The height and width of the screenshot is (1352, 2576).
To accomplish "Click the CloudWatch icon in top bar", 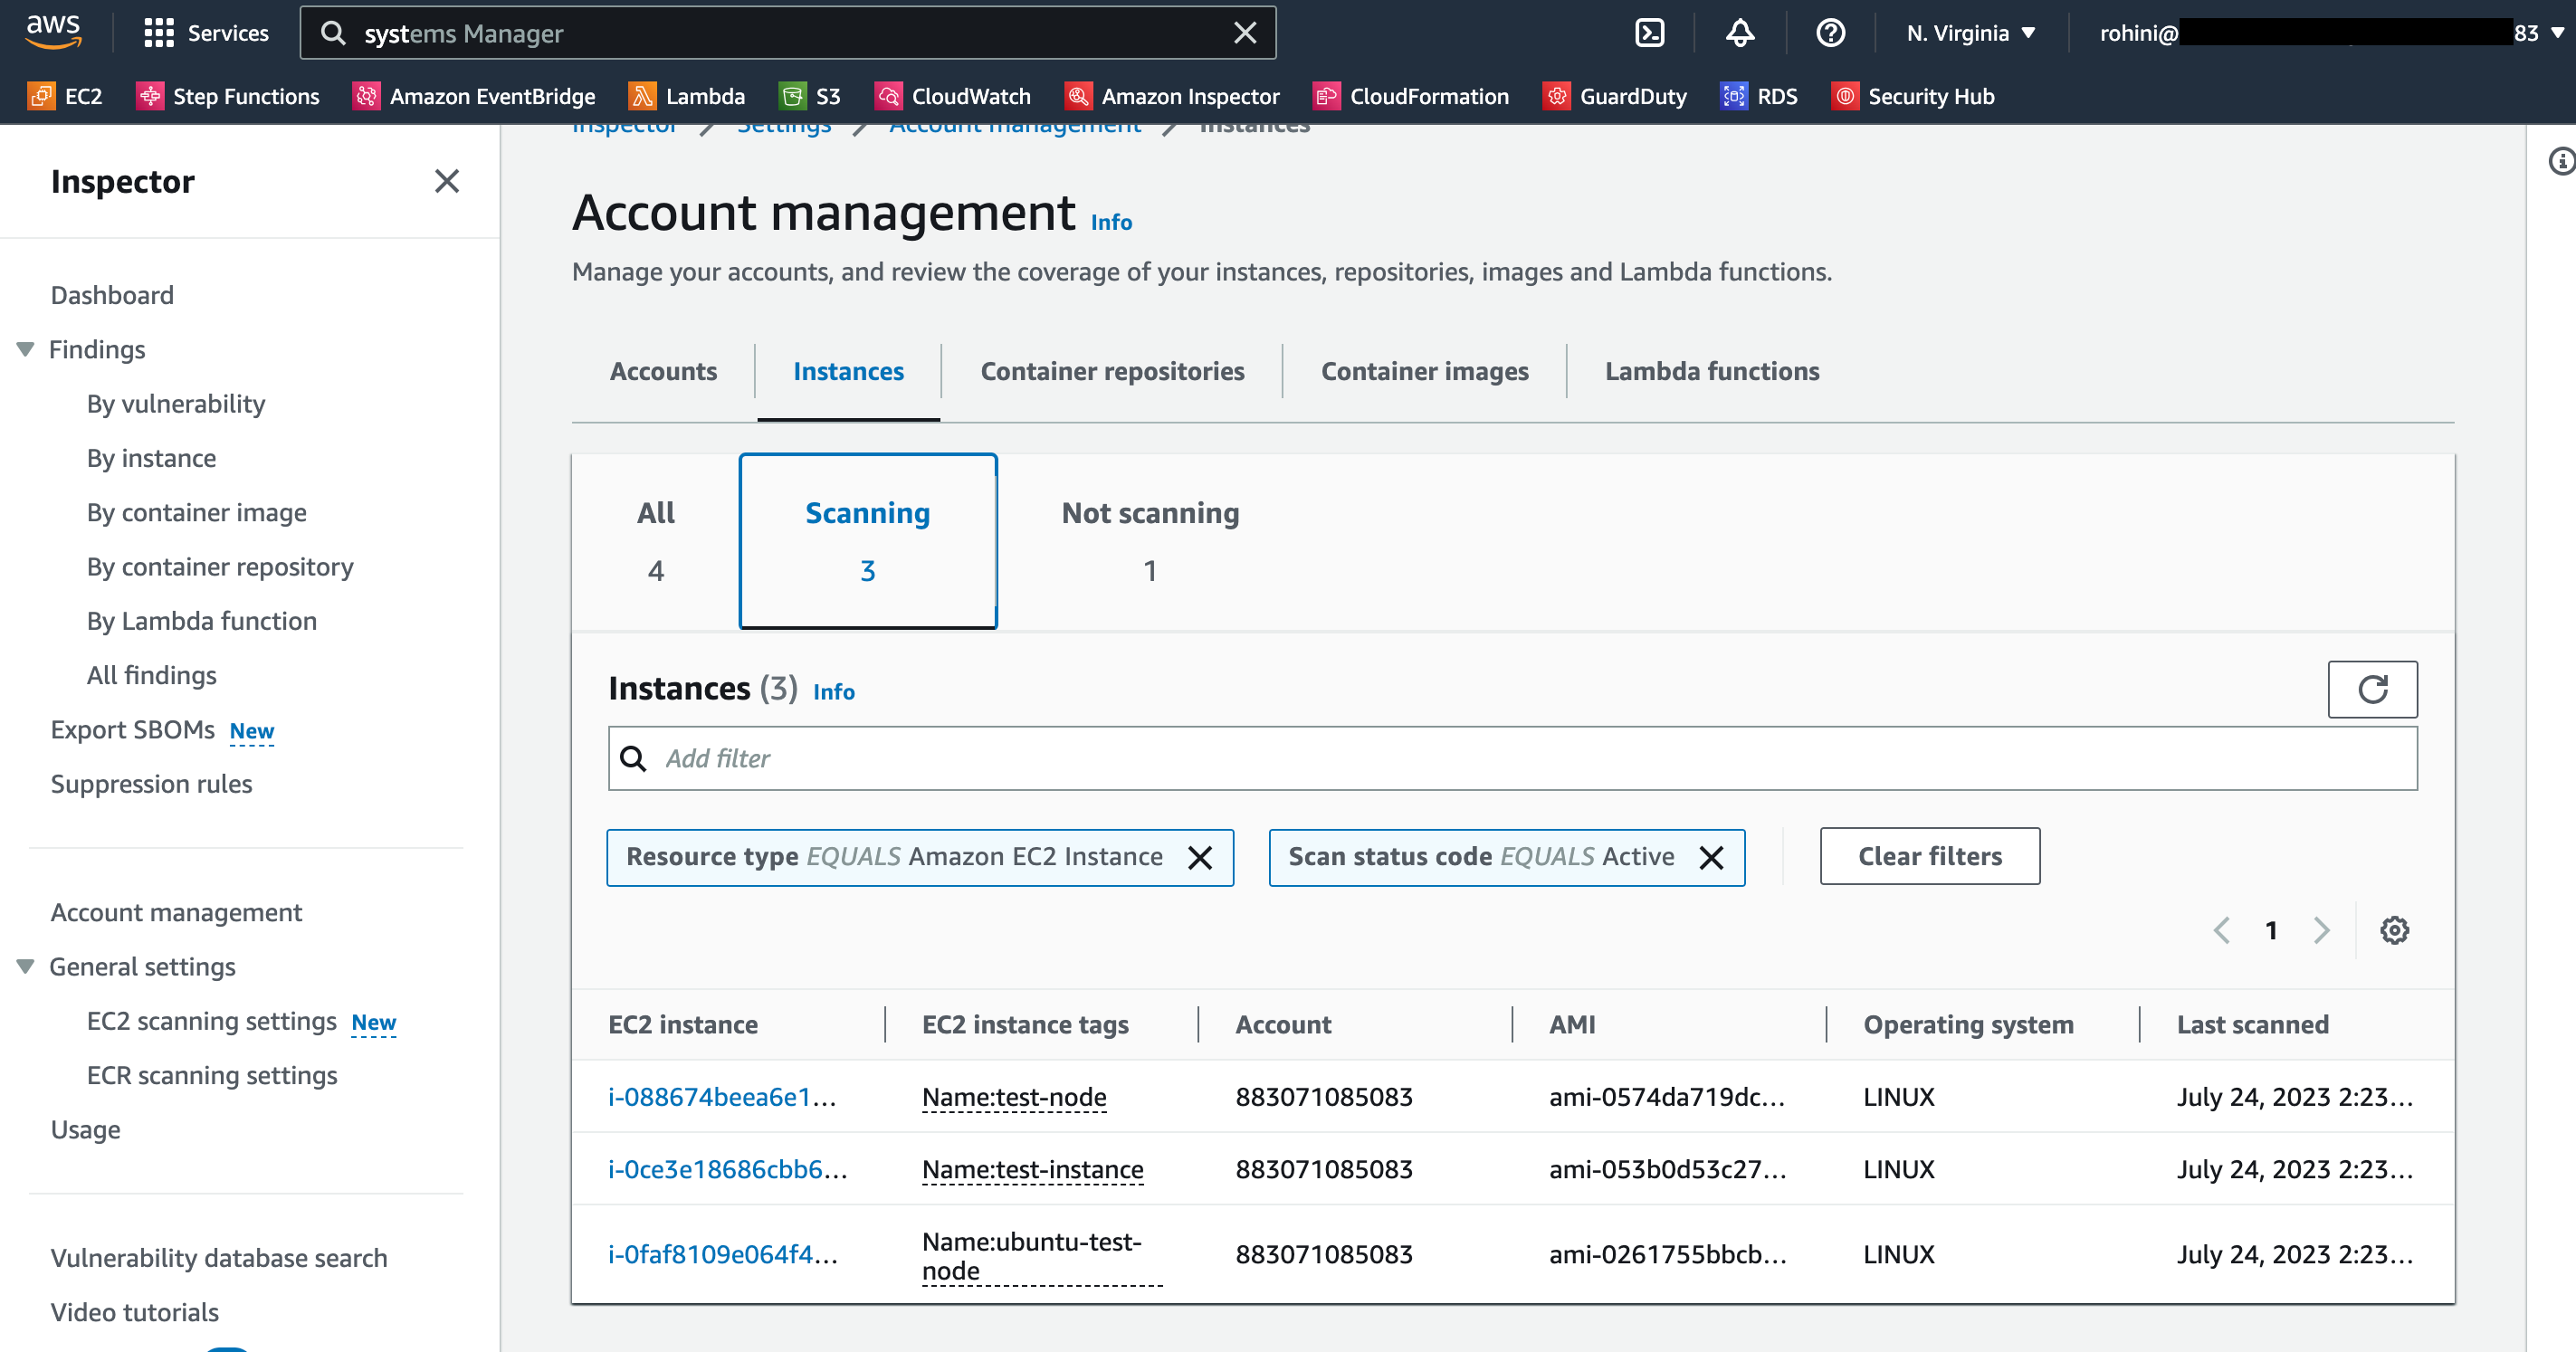I will (x=883, y=97).
